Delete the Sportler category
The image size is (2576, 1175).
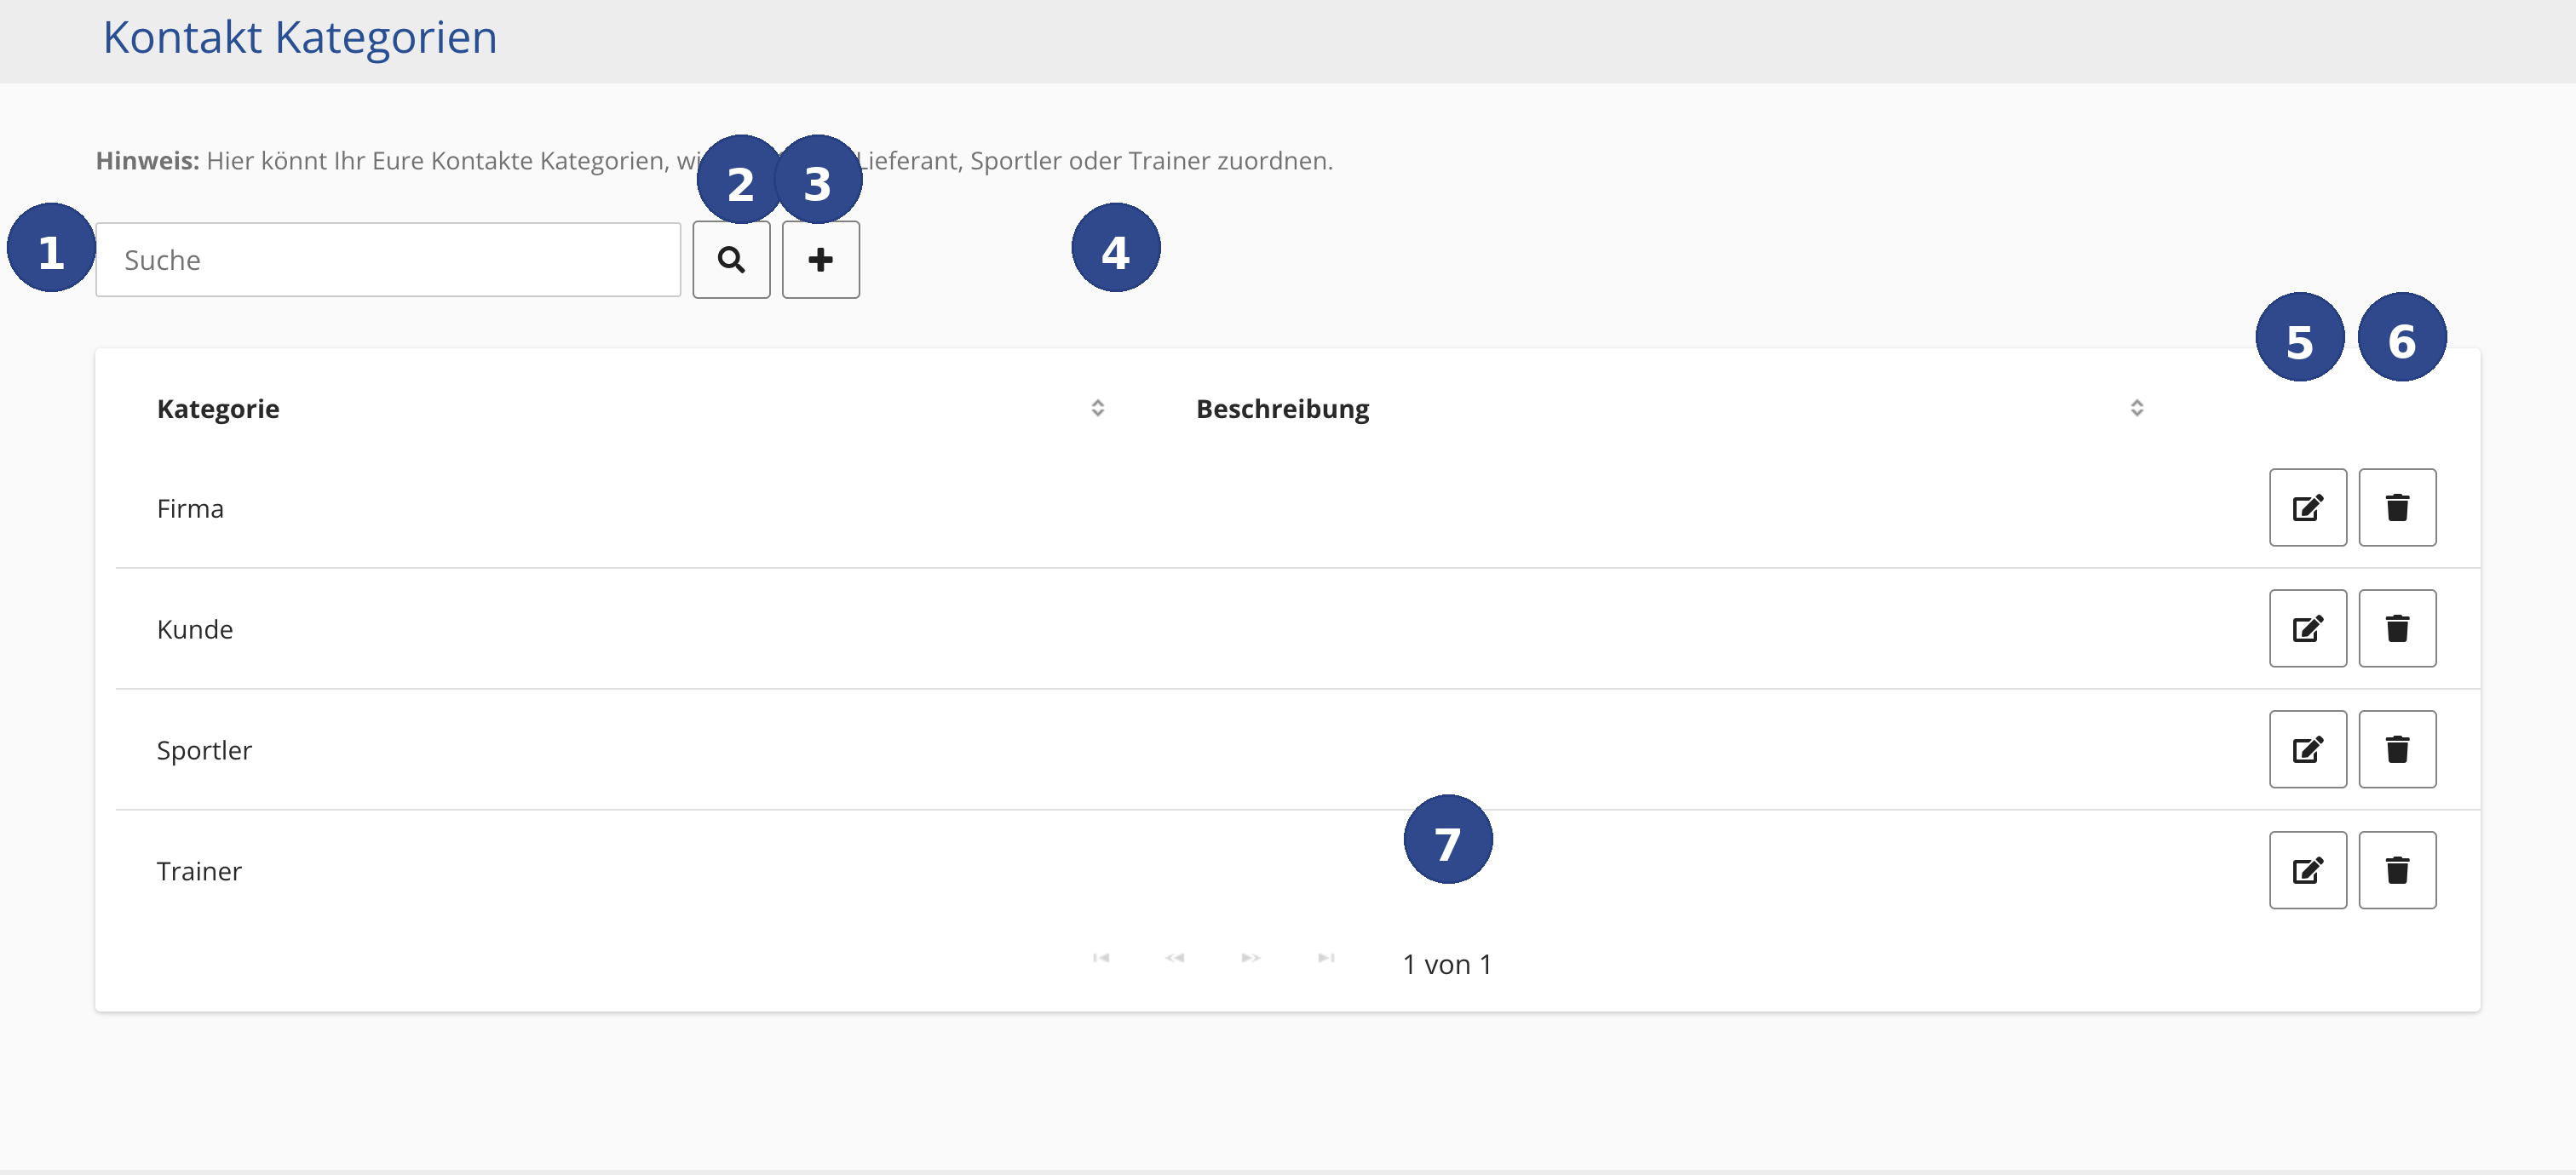(2398, 748)
